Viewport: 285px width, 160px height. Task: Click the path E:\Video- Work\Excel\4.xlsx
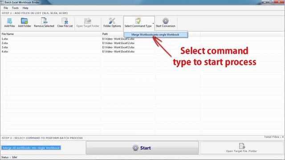[118, 52]
